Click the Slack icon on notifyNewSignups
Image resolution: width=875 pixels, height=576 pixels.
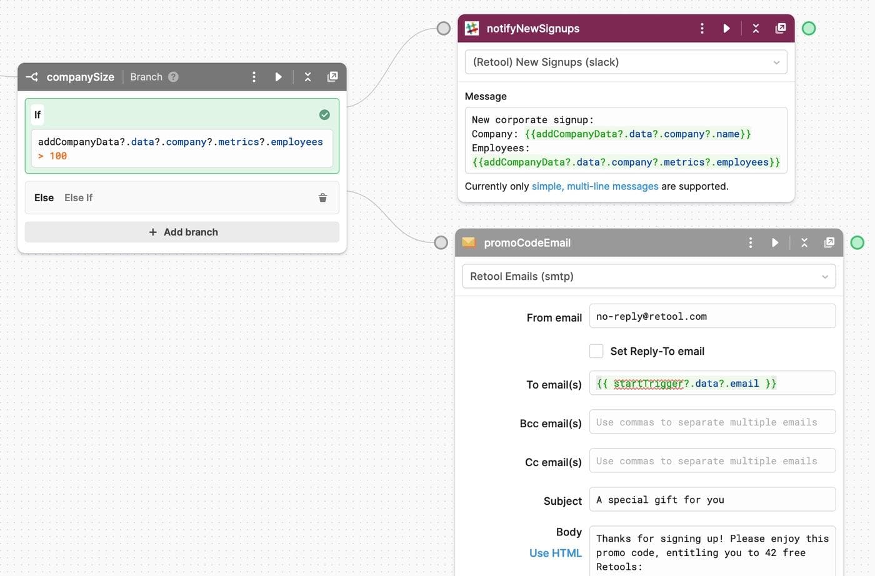471,28
